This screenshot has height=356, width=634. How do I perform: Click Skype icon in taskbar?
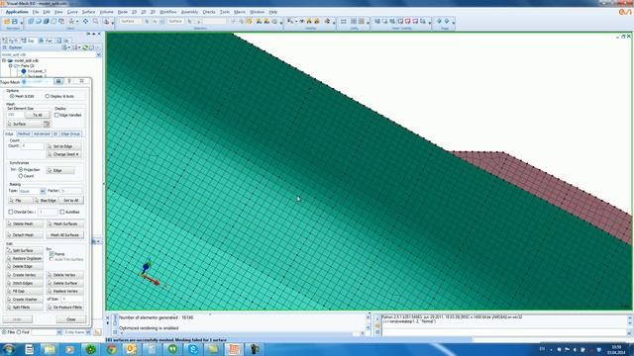(193, 349)
